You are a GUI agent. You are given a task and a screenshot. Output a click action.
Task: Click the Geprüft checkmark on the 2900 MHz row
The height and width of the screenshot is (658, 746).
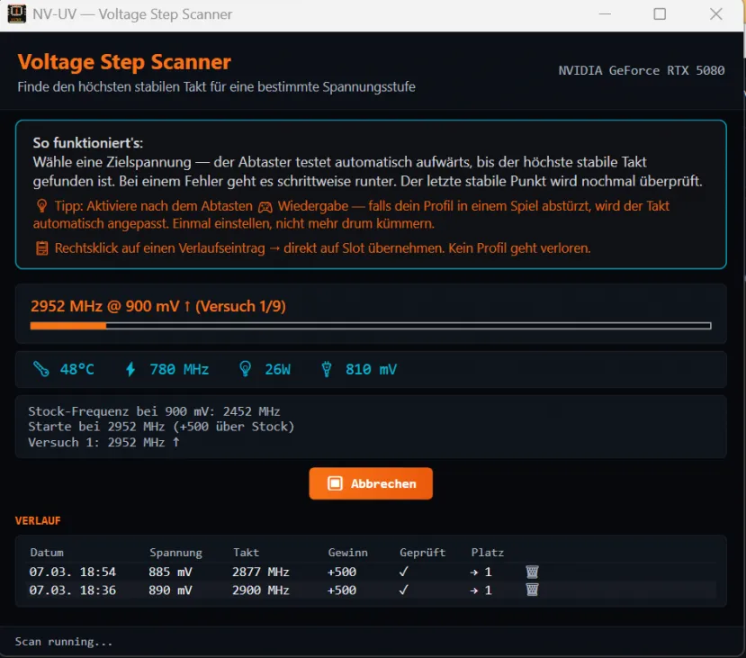coord(401,590)
